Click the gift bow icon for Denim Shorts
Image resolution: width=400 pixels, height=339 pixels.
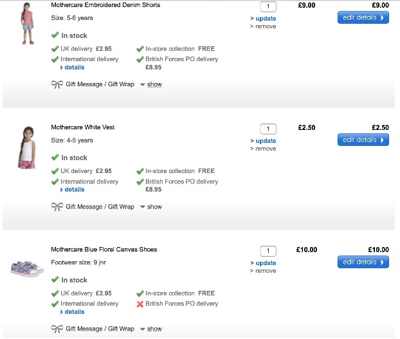57,84
